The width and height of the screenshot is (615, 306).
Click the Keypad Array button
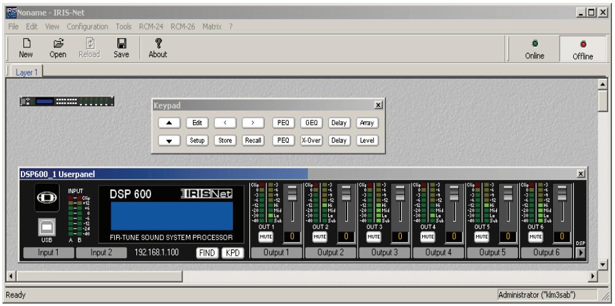367,123
